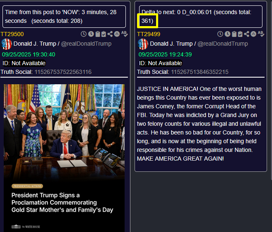Click plain clipboard icon on TT29500
Screen dimensions: 272x232
point(98,34)
